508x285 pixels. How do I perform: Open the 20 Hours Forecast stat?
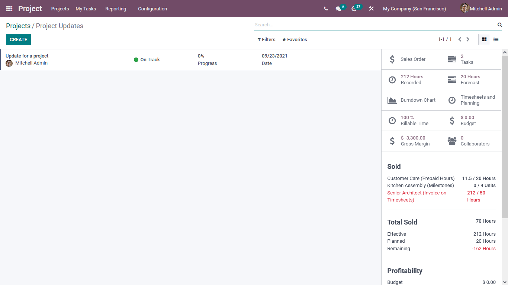(471, 80)
